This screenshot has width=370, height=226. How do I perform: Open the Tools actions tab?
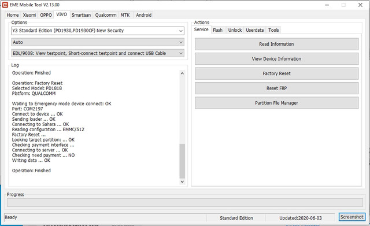pyautogui.click(x=273, y=30)
